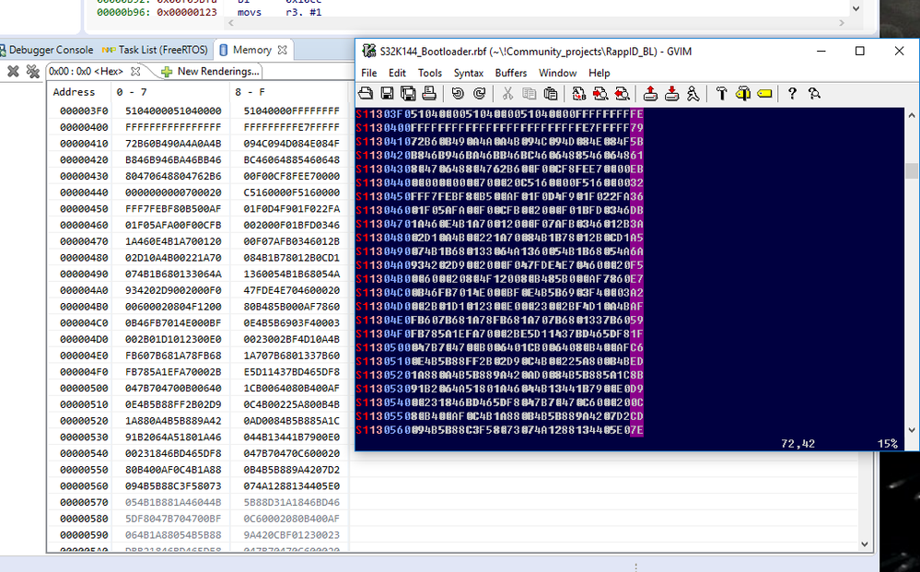Image resolution: width=920 pixels, height=572 pixels.
Task: Click the GVIM scrollbar thumb
Action: (x=912, y=170)
